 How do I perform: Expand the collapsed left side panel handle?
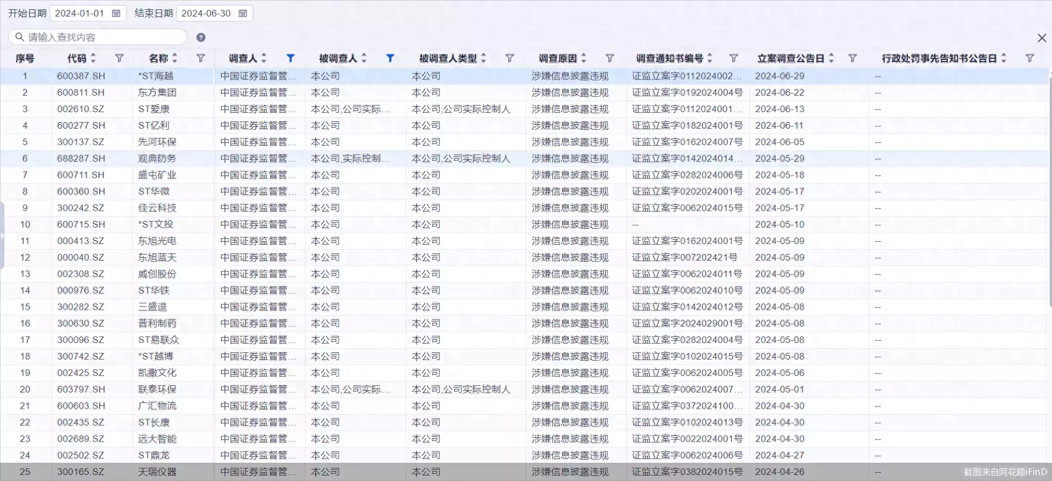point(2,235)
